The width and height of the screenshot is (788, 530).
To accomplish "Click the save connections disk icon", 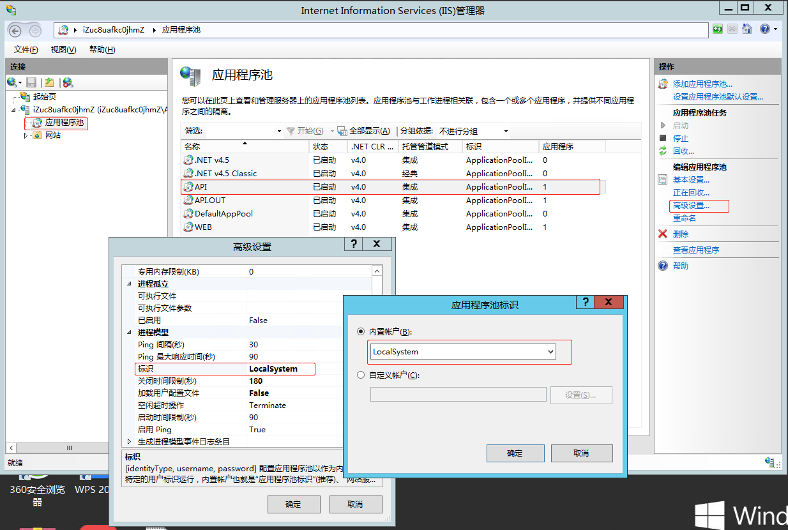I will tap(31, 82).
